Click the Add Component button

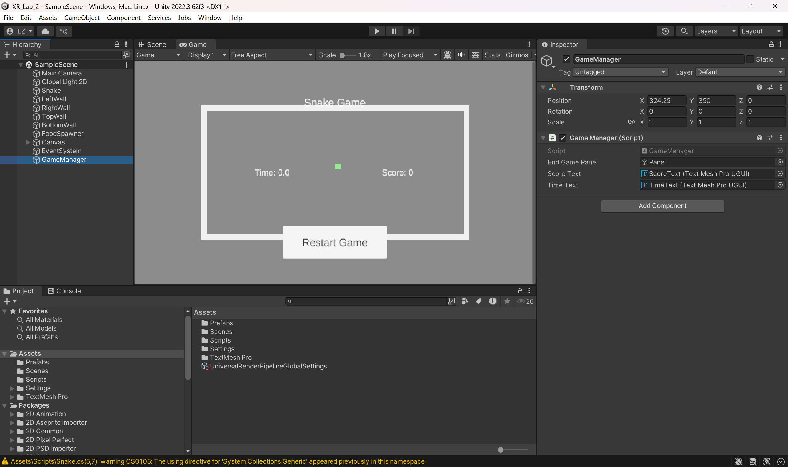662,206
